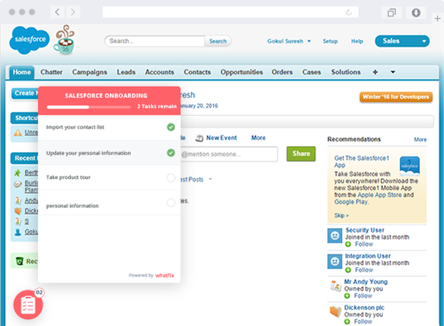Check the last personal information task circle
This screenshot has height=326, width=444.
(x=171, y=202)
